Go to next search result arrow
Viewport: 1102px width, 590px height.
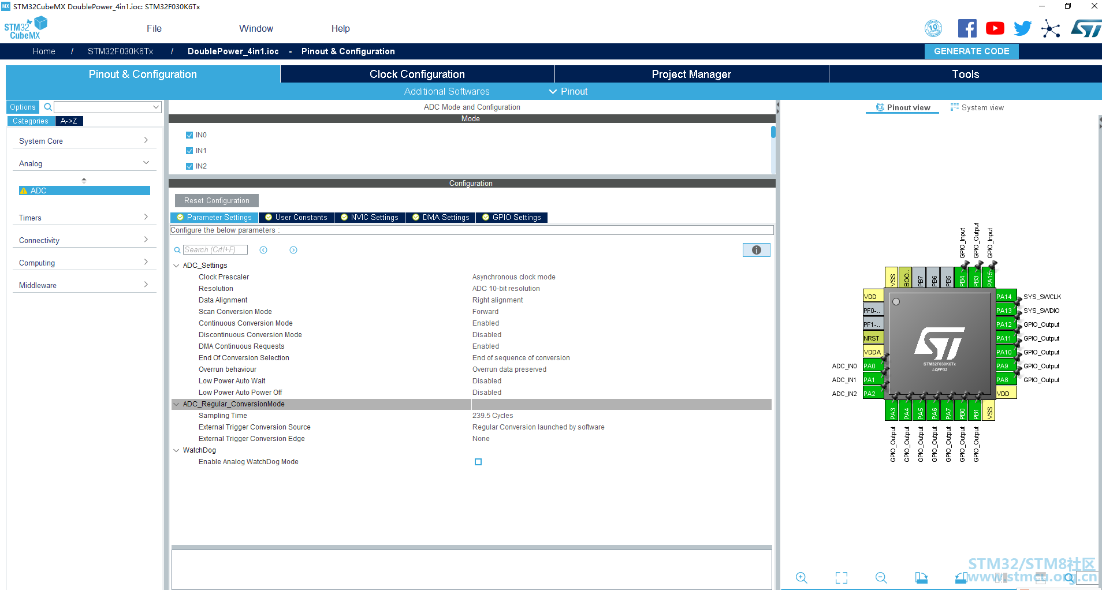(293, 250)
